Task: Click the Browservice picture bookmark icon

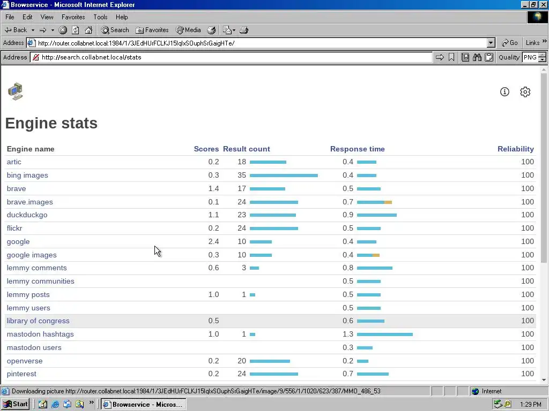Action: tap(465, 57)
